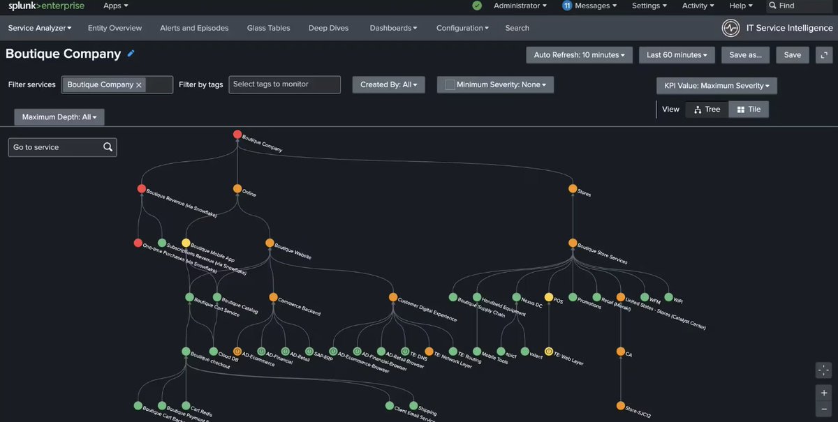838x422 pixels.
Task: Click the IT Service Intelligence heartbeat logo
Action: coord(730,28)
